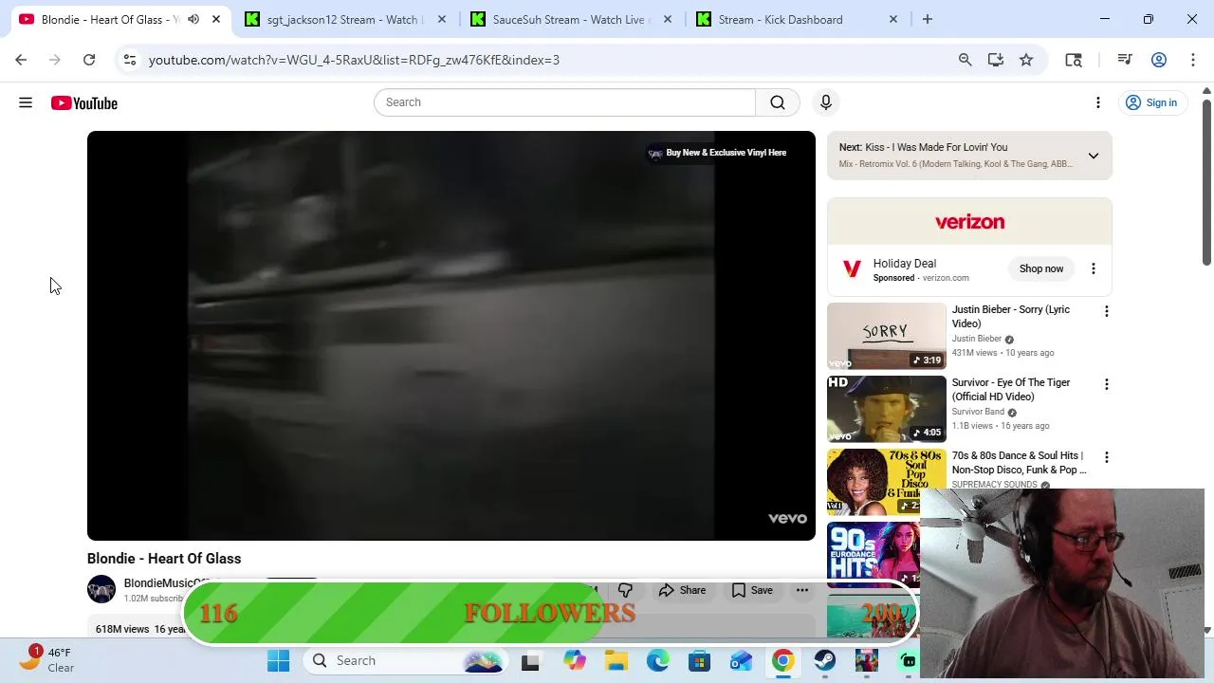Sign in to YouTube
This screenshot has height=683, width=1214.
tap(1150, 102)
